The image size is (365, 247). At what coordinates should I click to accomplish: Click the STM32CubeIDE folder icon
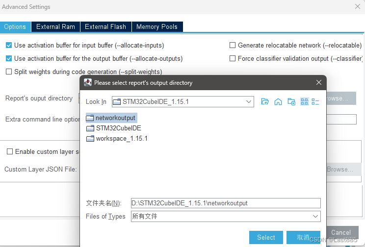(90, 128)
